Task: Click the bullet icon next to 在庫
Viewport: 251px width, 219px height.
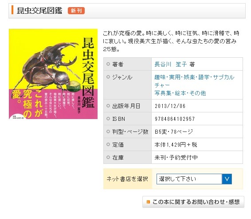Action: tap(108, 157)
